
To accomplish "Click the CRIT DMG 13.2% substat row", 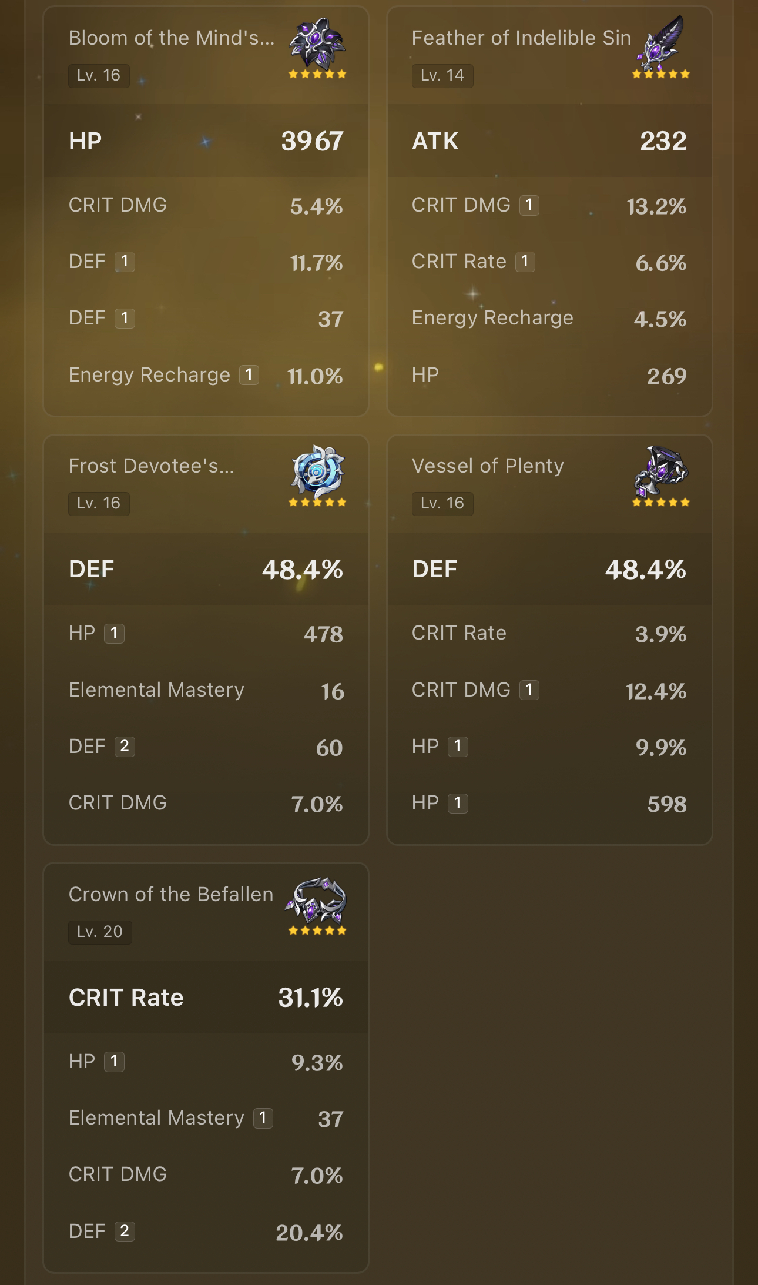I will 549,205.
